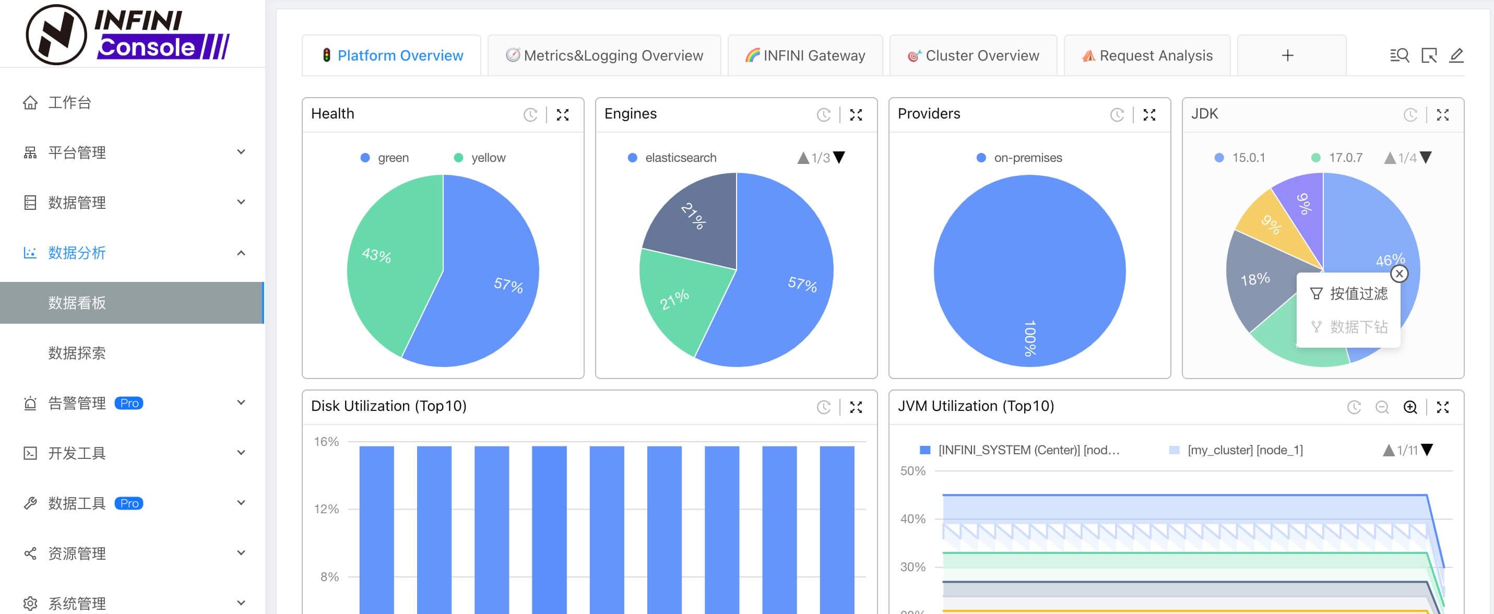Expand the 资源管理 menu chevron
Image resolution: width=1494 pixels, height=614 pixels.
click(x=241, y=552)
